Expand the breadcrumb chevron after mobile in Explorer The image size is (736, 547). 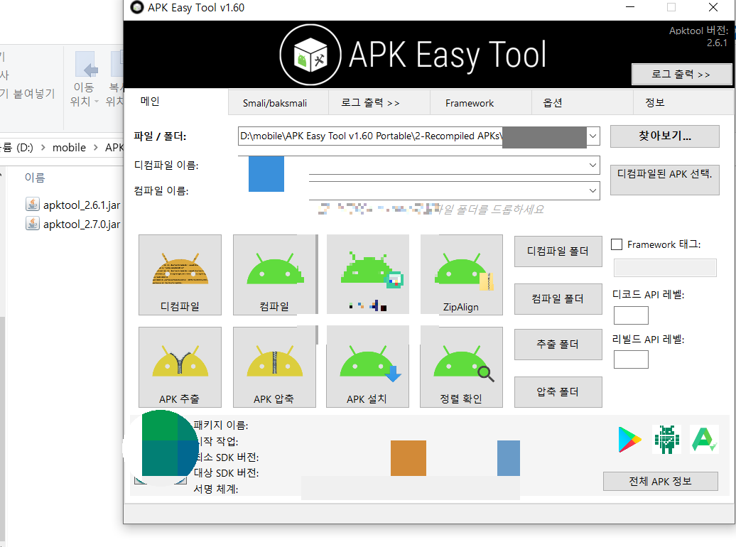click(96, 148)
